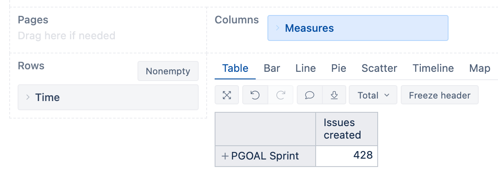The width and height of the screenshot is (498, 172).
Task: Click the undo arrow icon
Action: (x=255, y=95)
